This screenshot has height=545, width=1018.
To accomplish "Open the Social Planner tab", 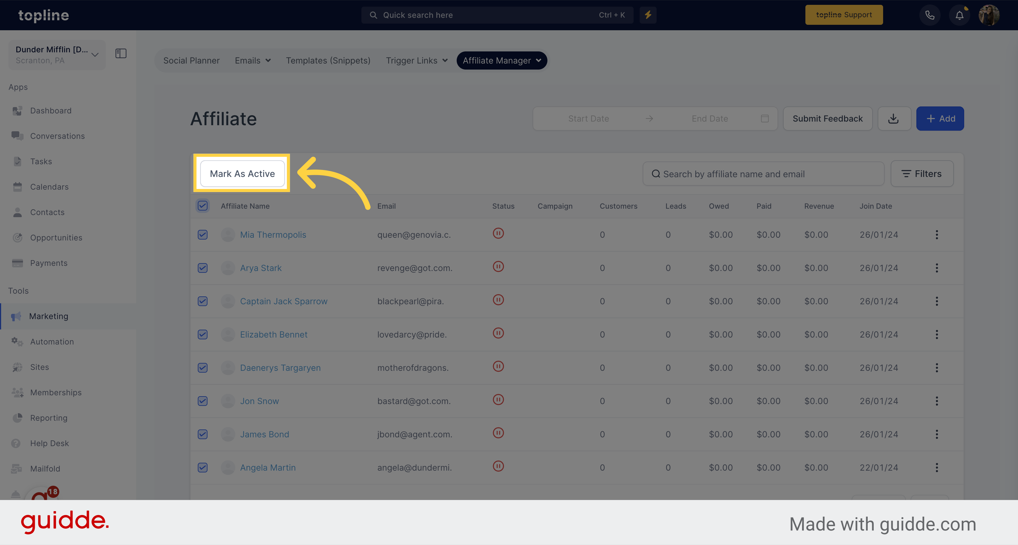I will [191, 60].
